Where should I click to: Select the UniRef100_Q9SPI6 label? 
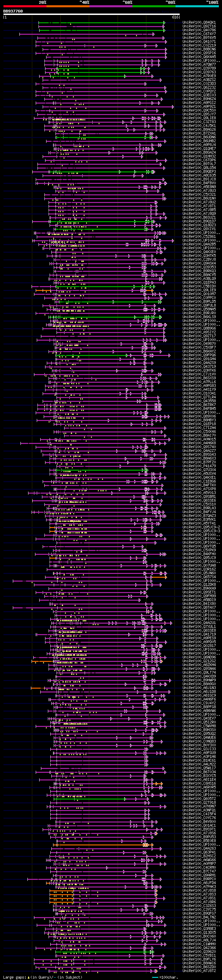coord(199,53)
